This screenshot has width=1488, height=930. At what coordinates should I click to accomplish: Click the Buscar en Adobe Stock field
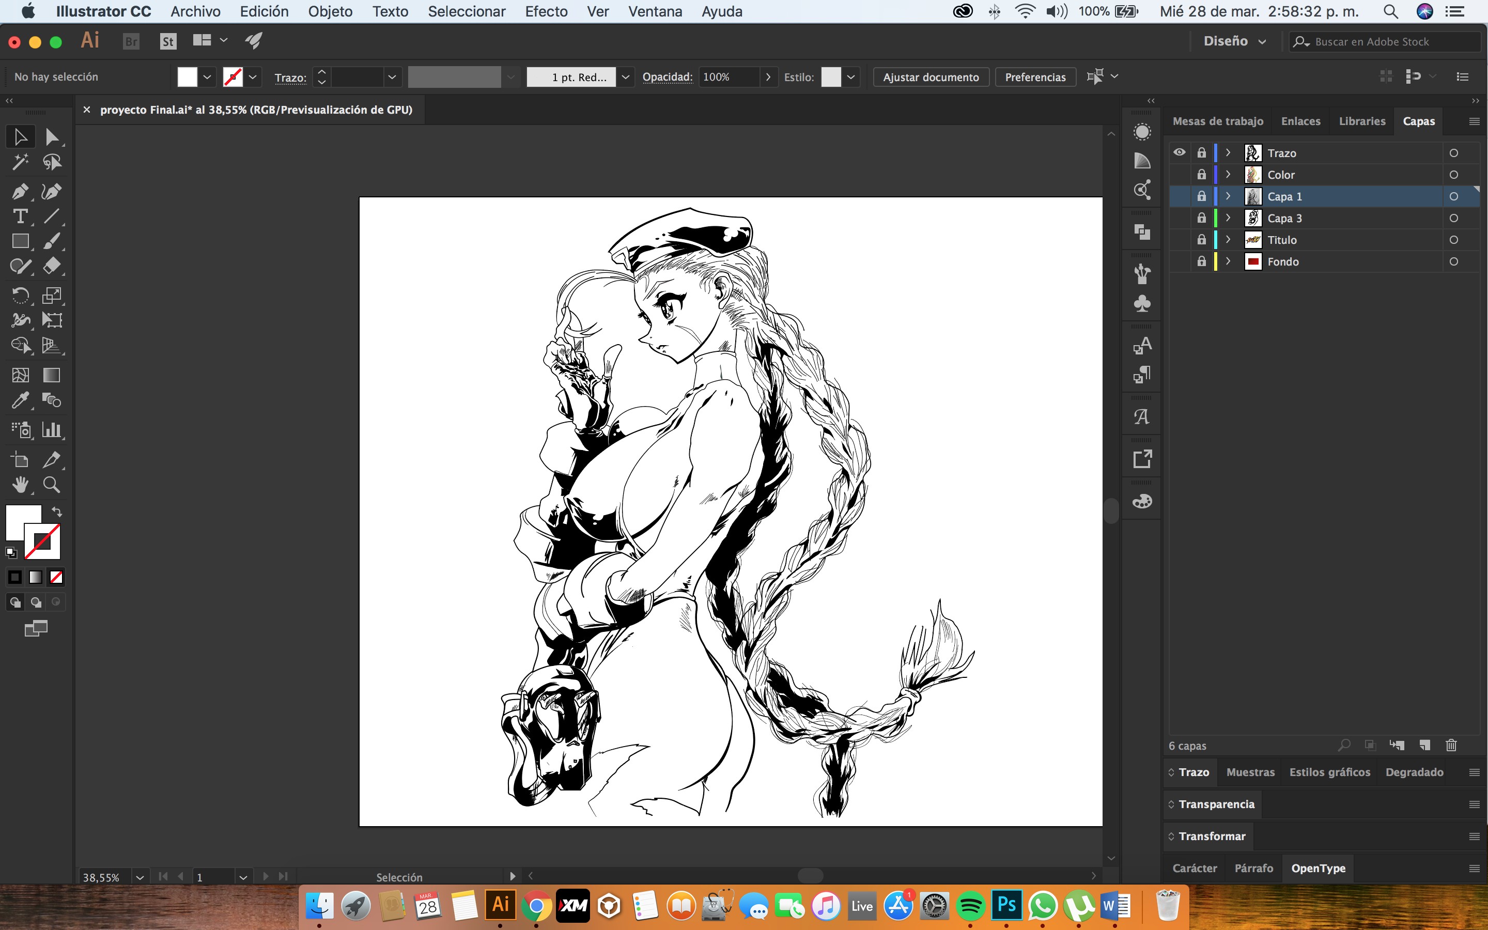[1385, 41]
